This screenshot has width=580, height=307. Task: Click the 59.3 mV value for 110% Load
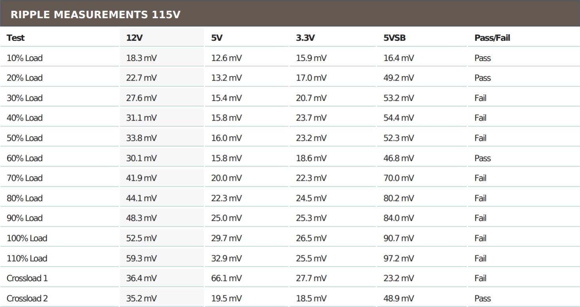[142, 258]
